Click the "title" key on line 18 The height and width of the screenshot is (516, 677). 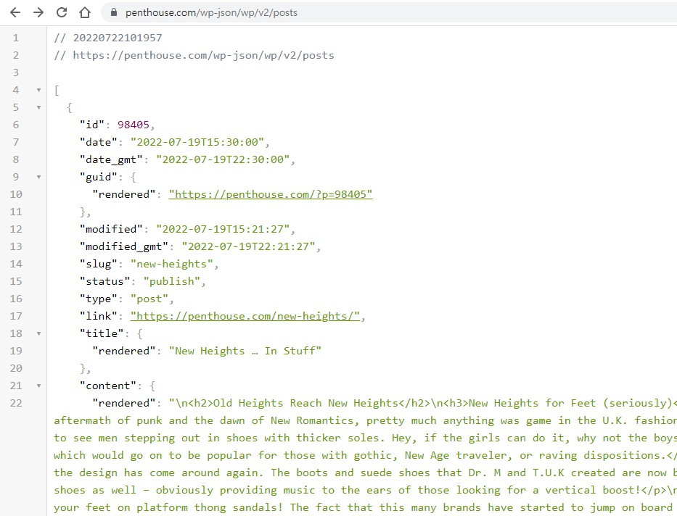tap(101, 333)
